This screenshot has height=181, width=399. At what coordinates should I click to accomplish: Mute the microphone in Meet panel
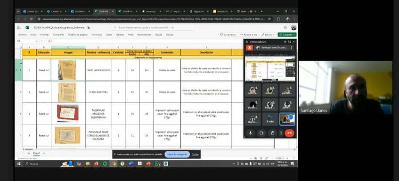(x=251, y=133)
